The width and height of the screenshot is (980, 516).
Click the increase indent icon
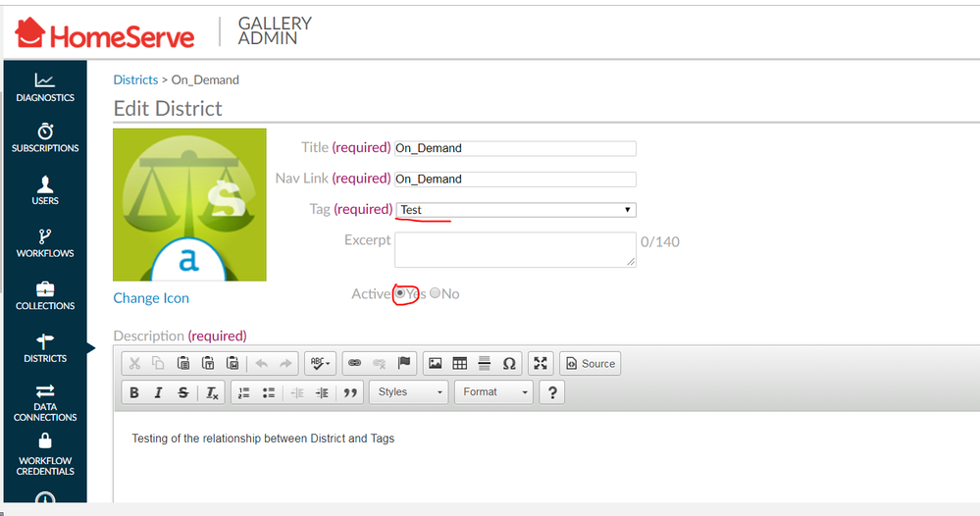click(322, 392)
